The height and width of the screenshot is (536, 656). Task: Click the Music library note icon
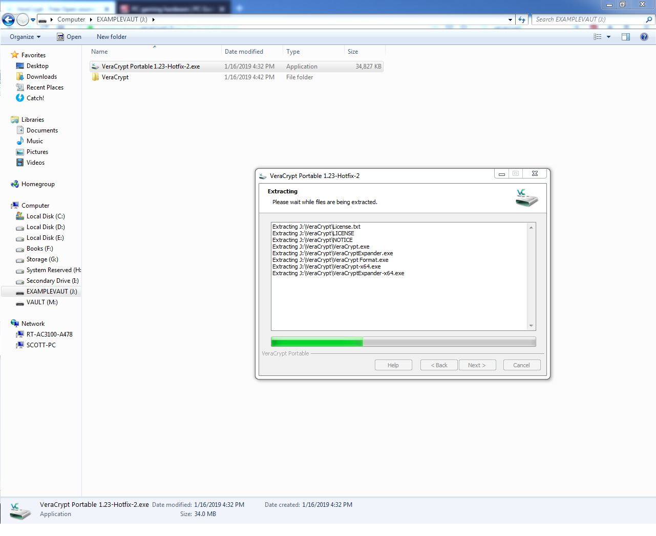[x=20, y=141]
